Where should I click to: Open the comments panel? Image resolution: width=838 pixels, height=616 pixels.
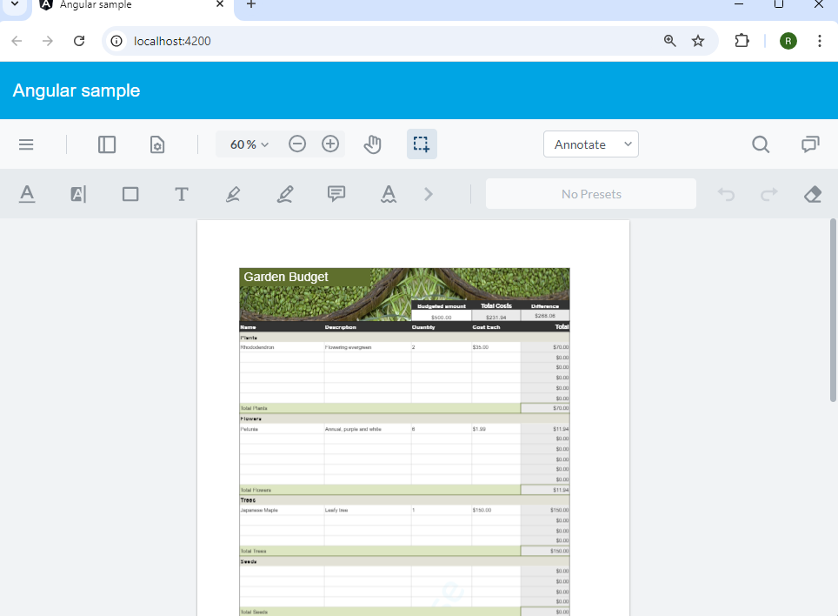(810, 144)
